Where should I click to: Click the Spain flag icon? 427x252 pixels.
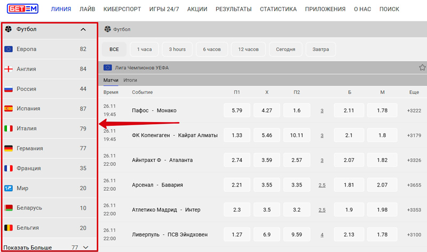[9, 109]
